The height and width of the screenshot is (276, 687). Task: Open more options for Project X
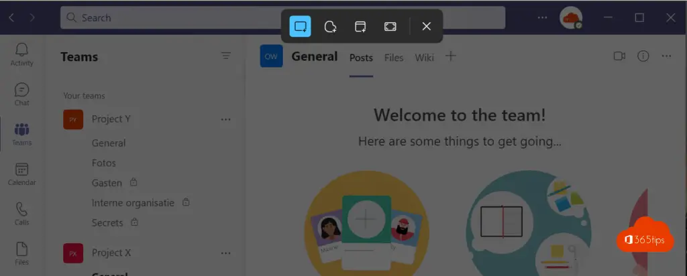(225, 253)
